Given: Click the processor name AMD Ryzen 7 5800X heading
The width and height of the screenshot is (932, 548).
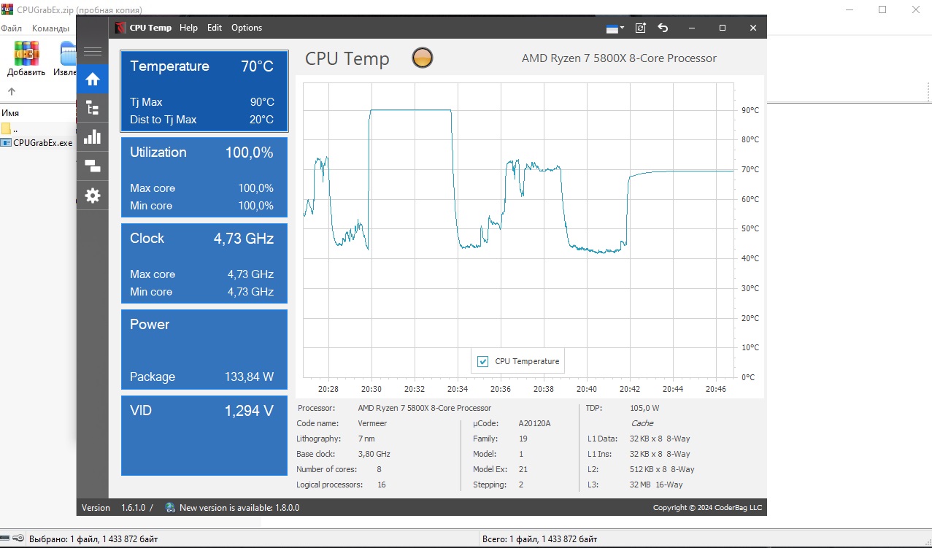Looking at the screenshot, I should (x=619, y=58).
